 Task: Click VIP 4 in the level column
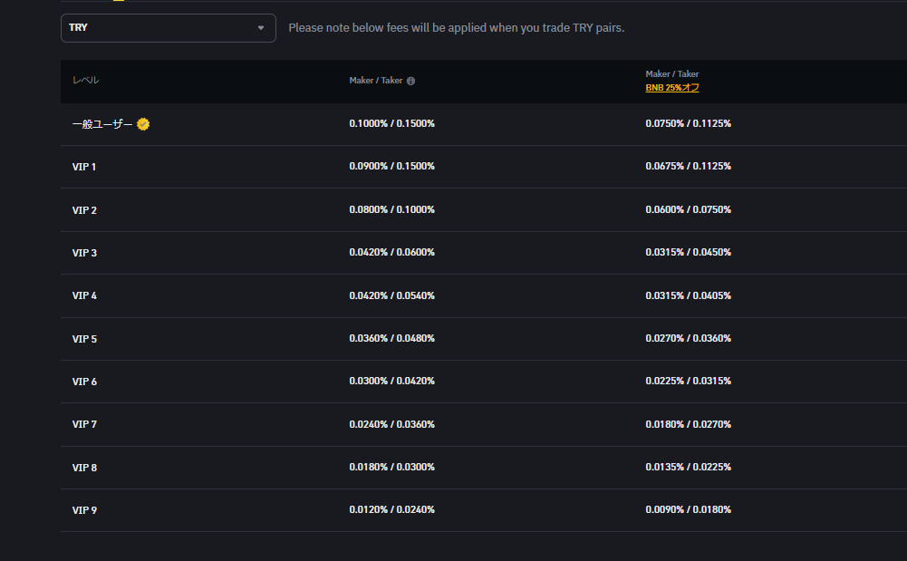tap(84, 296)
